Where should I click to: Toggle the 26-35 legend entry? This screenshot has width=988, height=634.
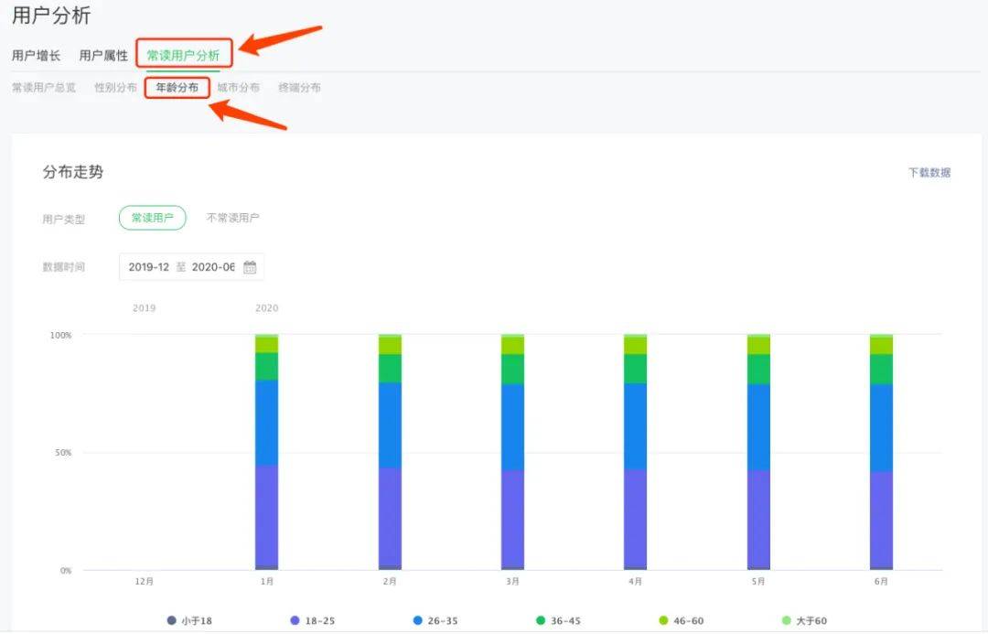point(435,621)
